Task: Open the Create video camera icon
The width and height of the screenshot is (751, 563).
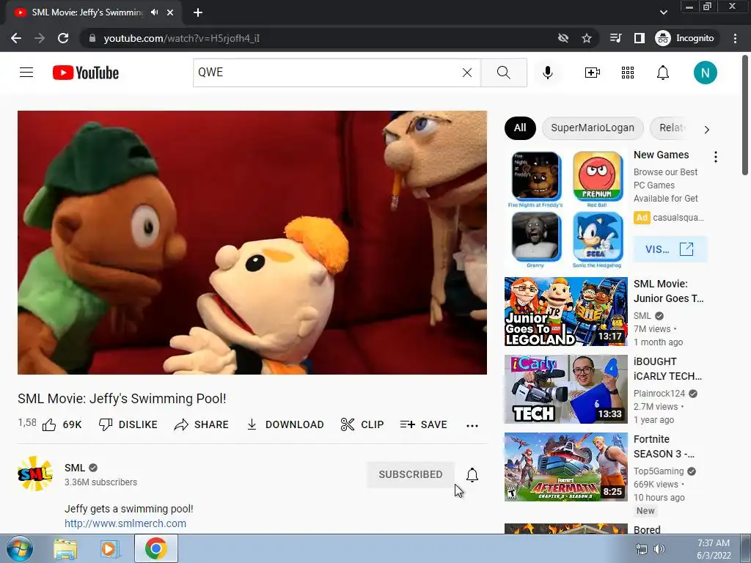Action: pyautogui.click(x=593, y=73)
